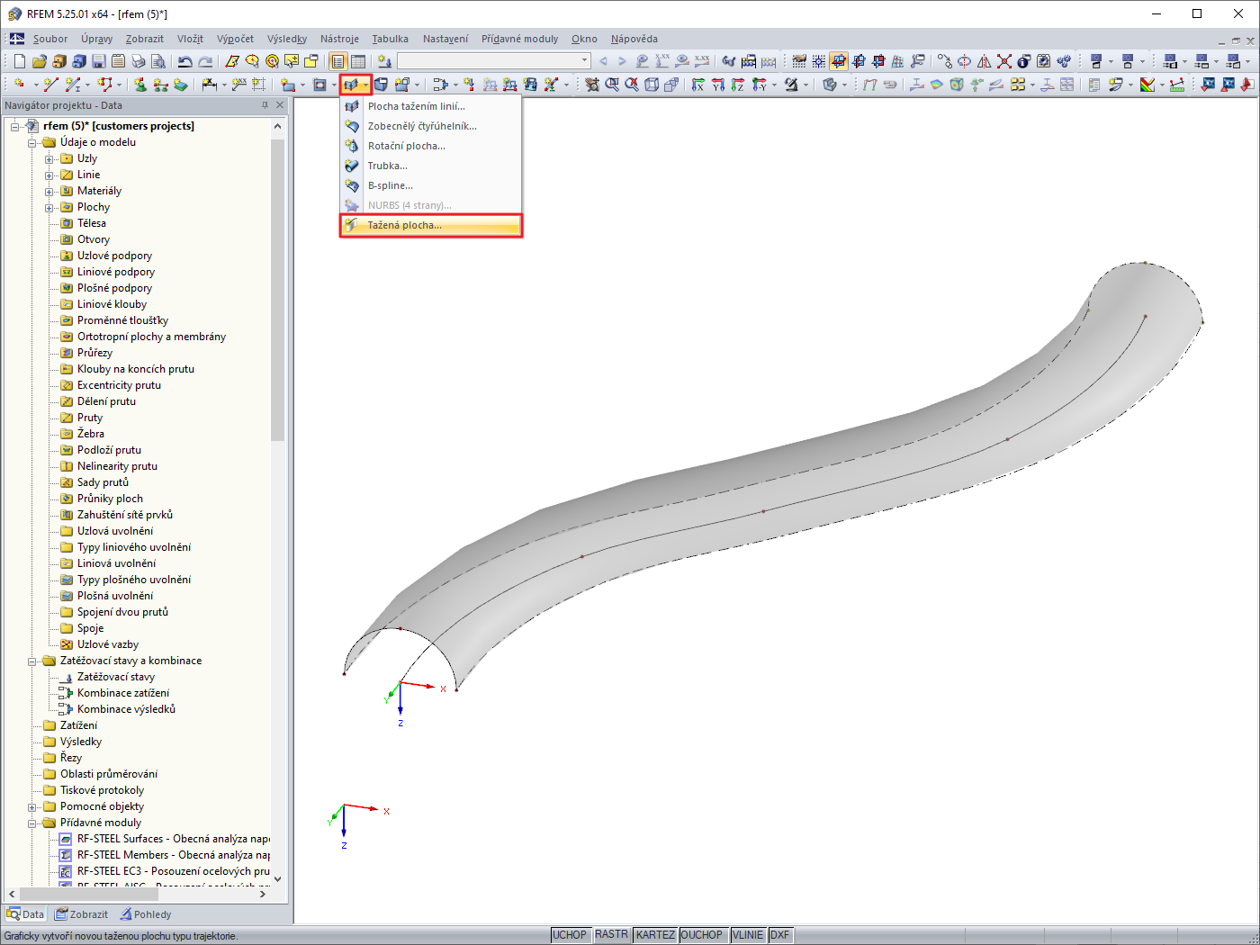Click the Save diskette icon

98,61
